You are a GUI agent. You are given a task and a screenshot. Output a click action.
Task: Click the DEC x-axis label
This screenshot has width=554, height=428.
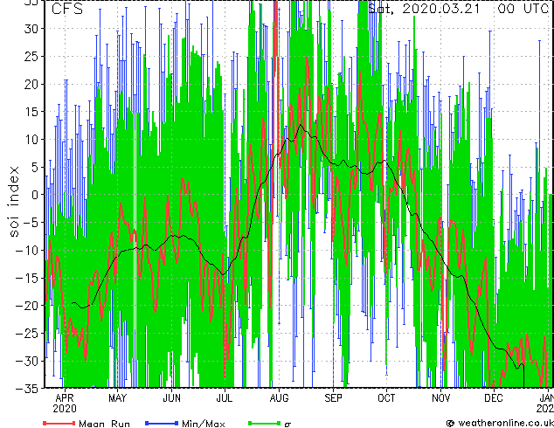(x=493, y=398)
